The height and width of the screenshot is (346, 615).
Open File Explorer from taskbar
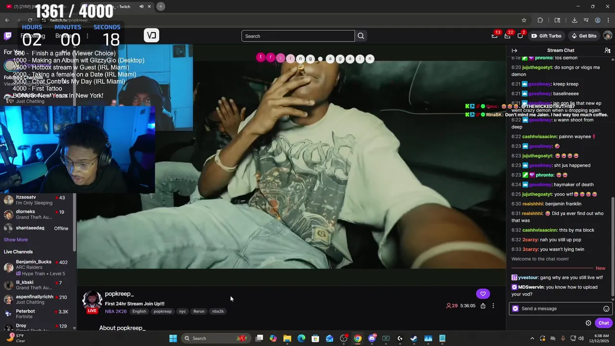click(x=287, y=338)
